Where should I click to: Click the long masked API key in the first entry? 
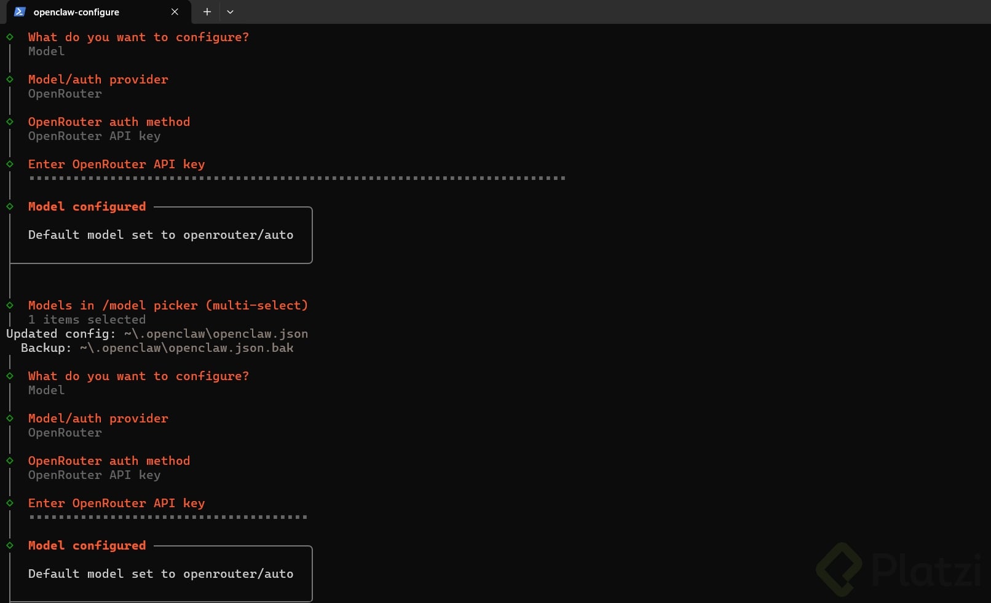coord(297,178)
